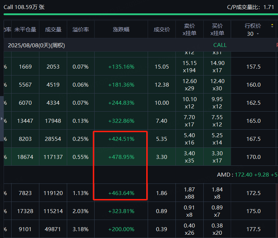This screenshot has width=278, height=238.
Task: Click the 买价 x挂单 column header
Action: [217, 30]
